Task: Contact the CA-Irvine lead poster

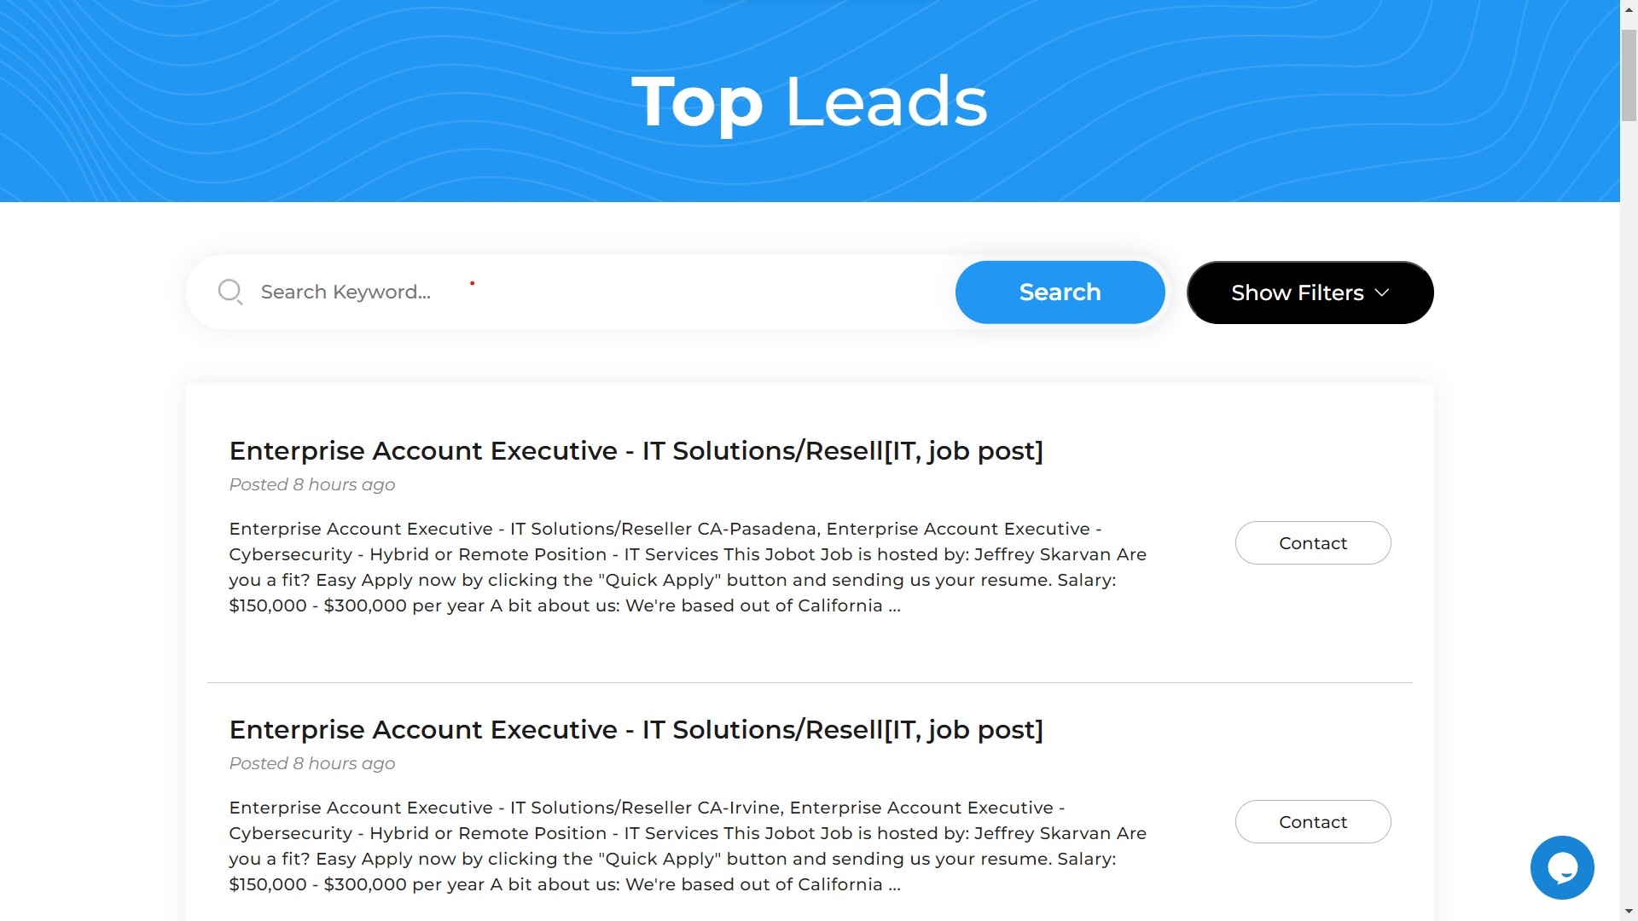Action: [1313, 822]
